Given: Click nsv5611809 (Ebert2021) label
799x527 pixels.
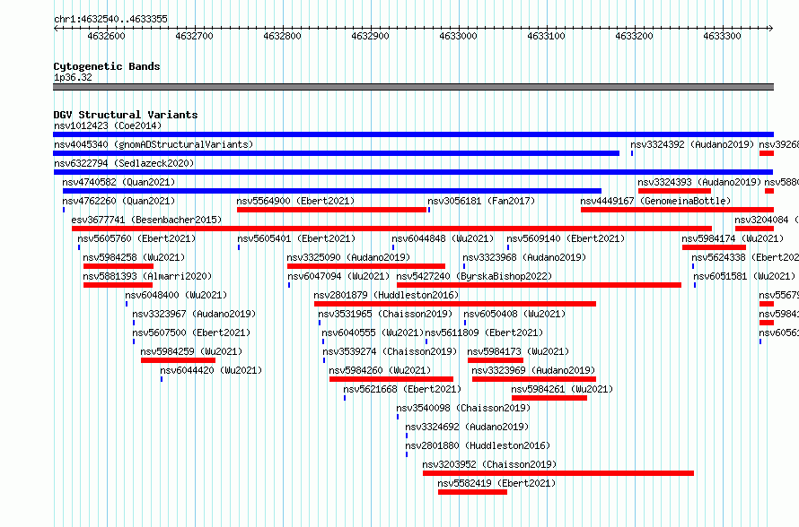Looking at the screenshot, I should point(485,333).
